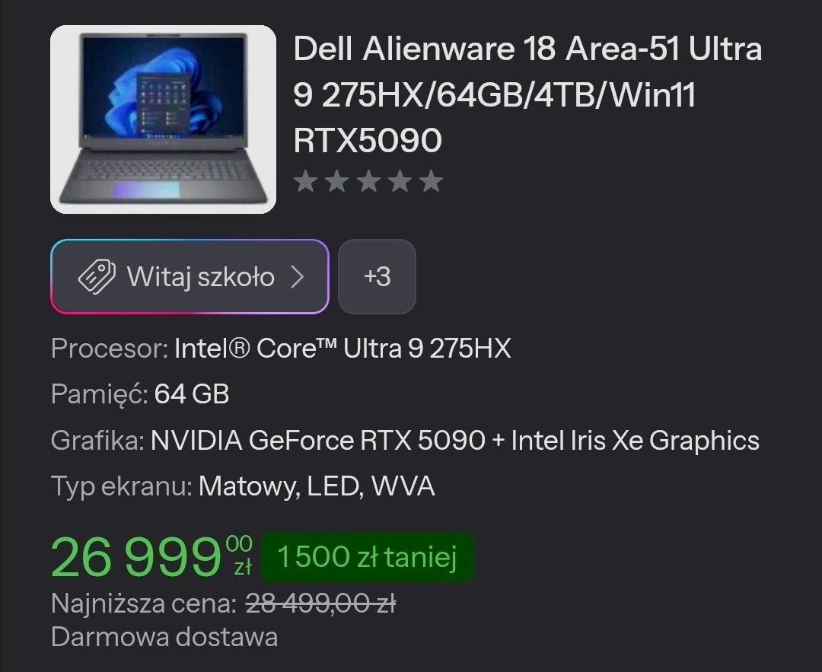
Task: Click the second rating star
Action: click(x=337, y=181)
